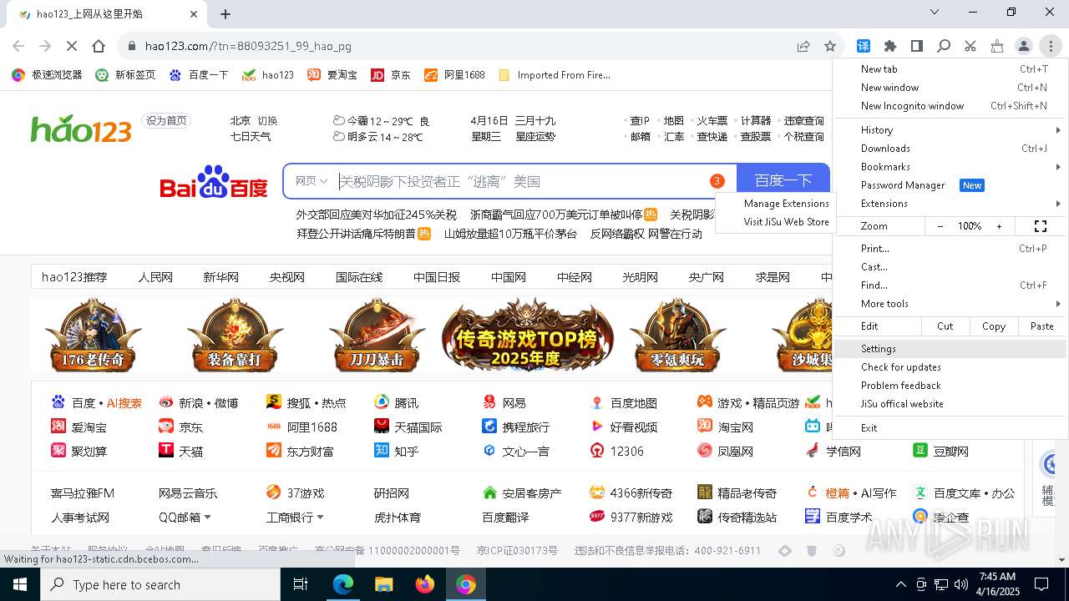Choose Password Manager menu item

tap(950, 185)
